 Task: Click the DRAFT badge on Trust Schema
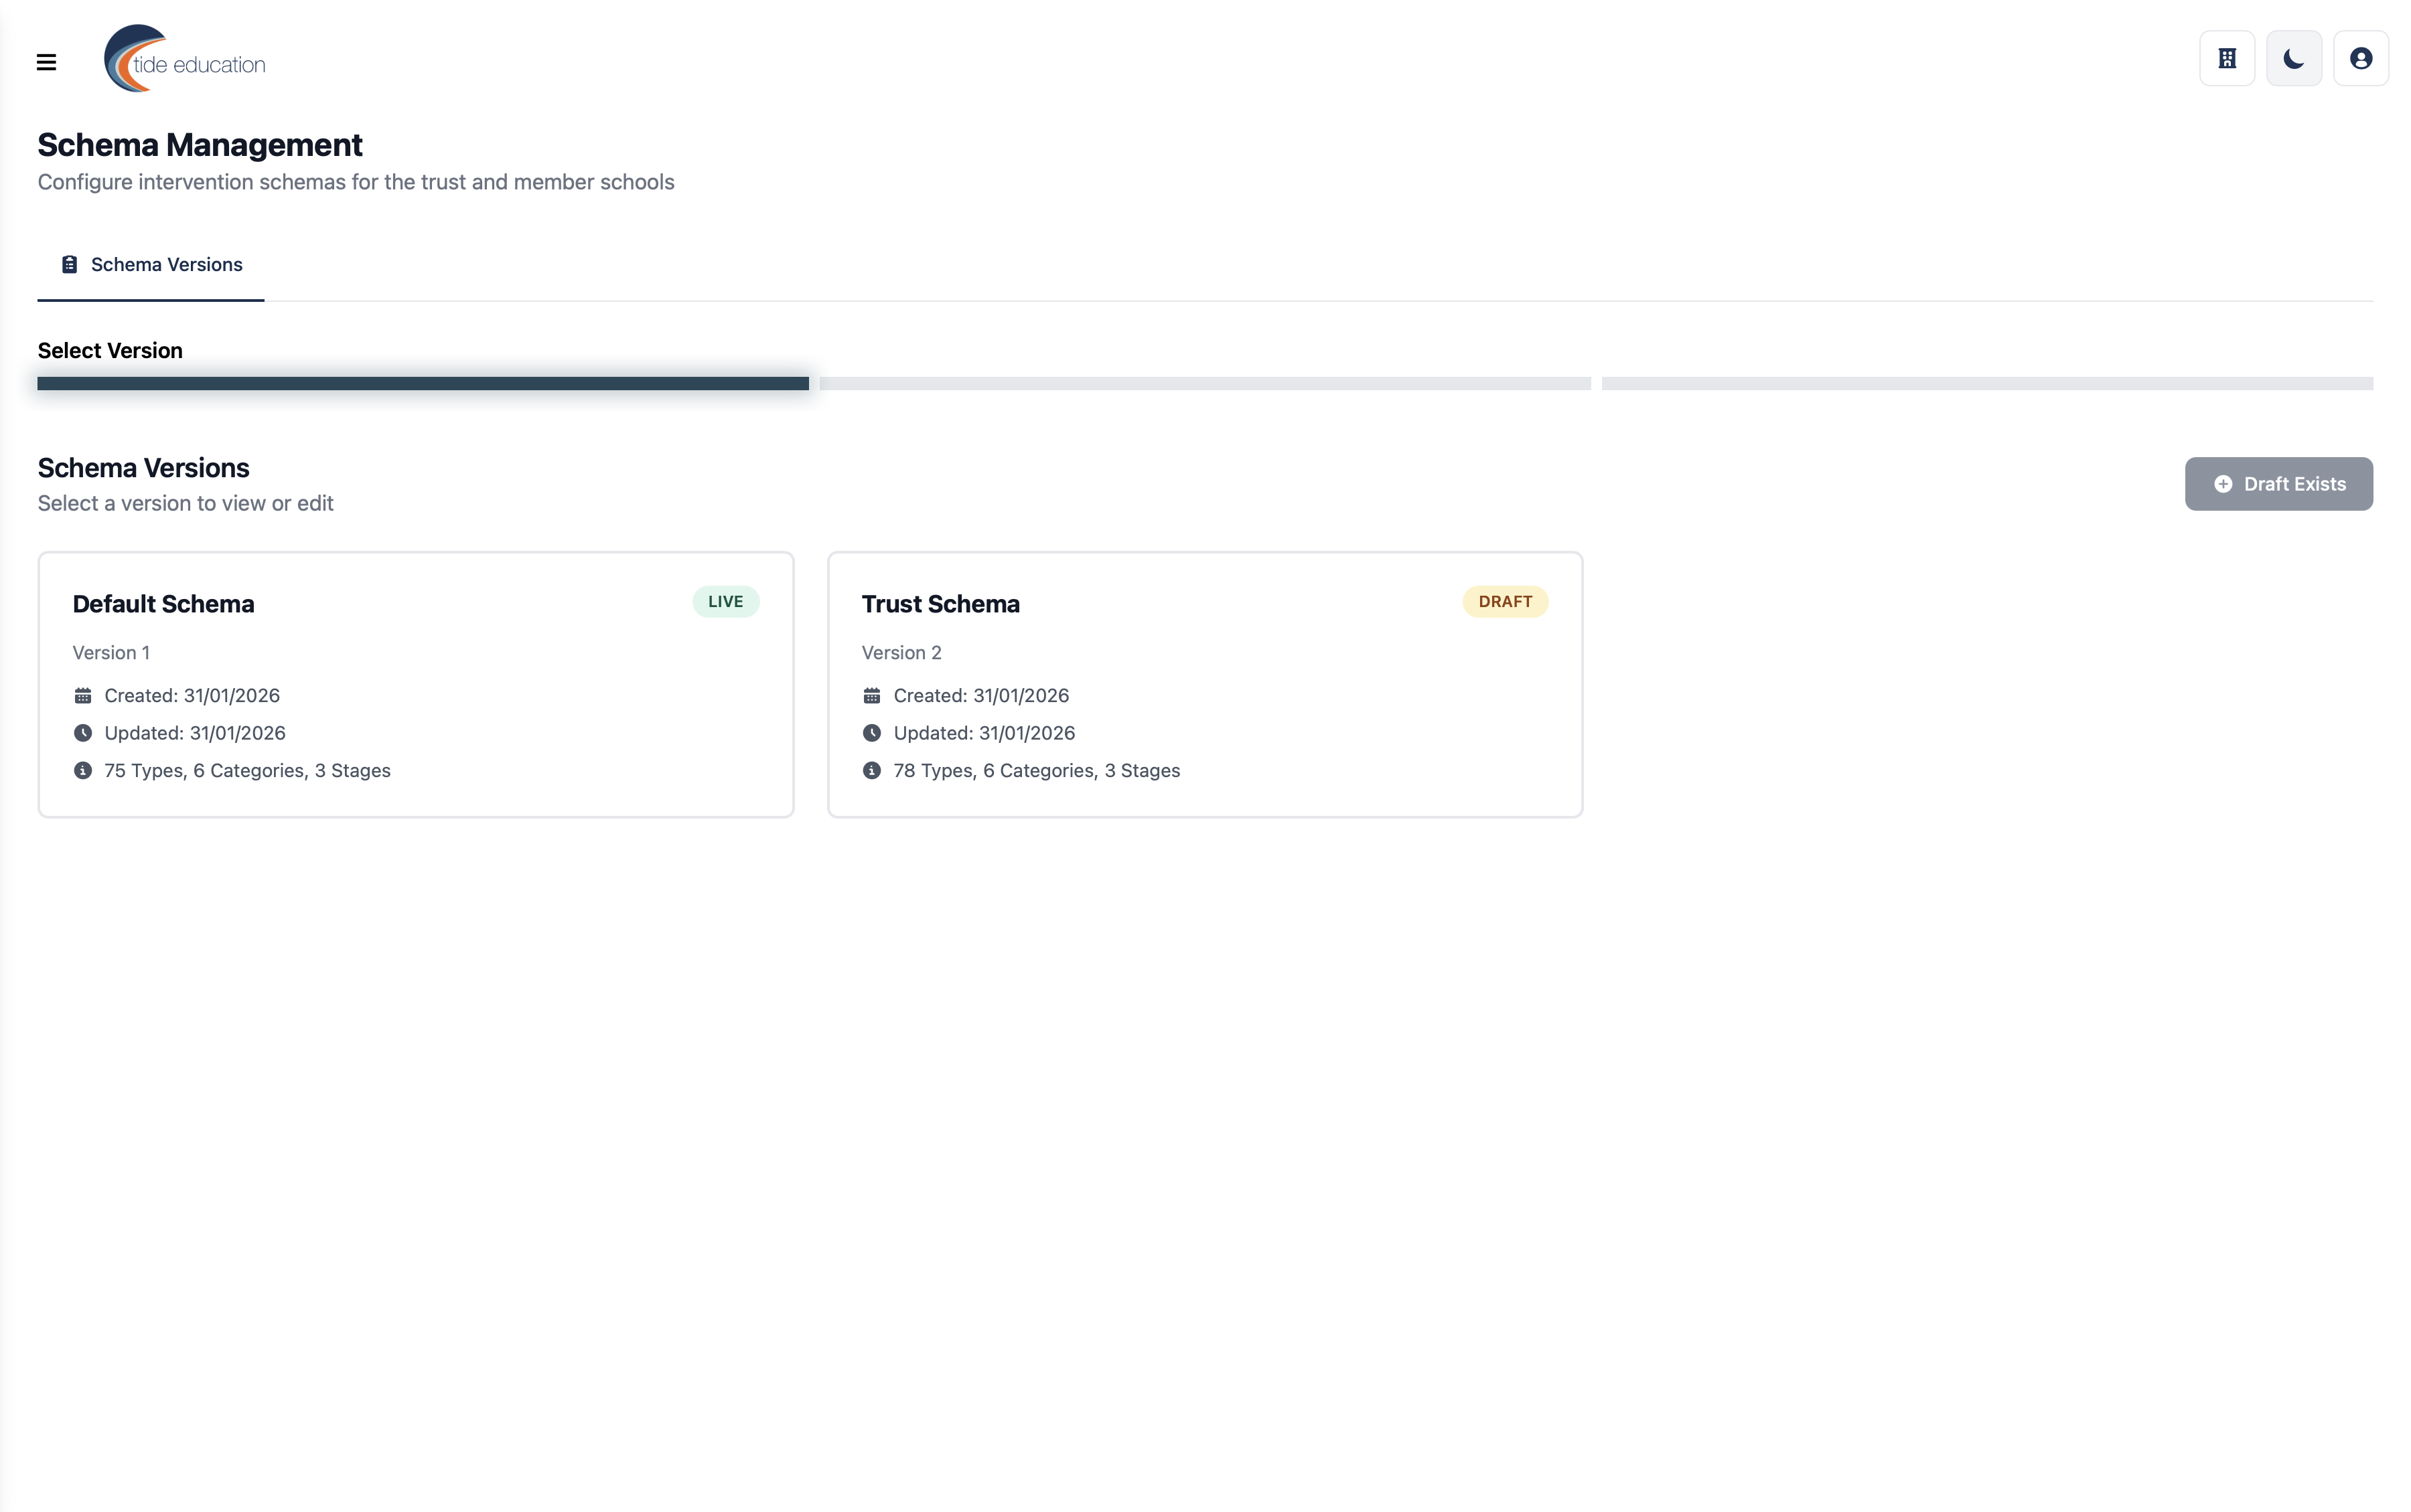coord(1505,601)
